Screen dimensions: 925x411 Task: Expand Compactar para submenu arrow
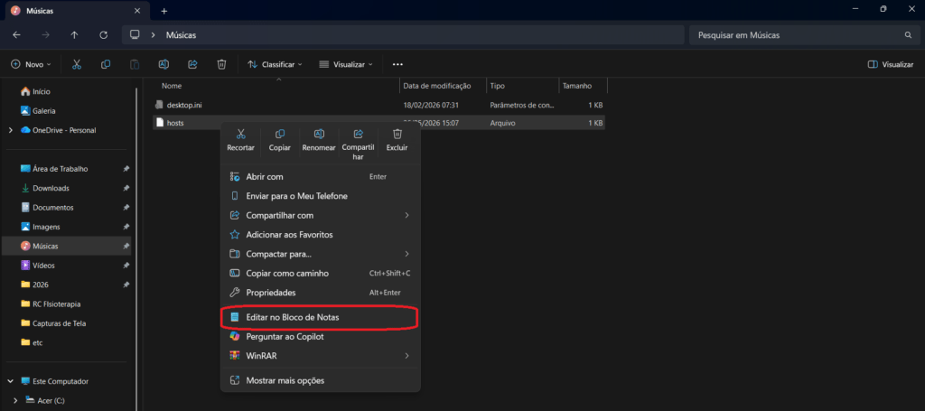[x=407, y=254]
